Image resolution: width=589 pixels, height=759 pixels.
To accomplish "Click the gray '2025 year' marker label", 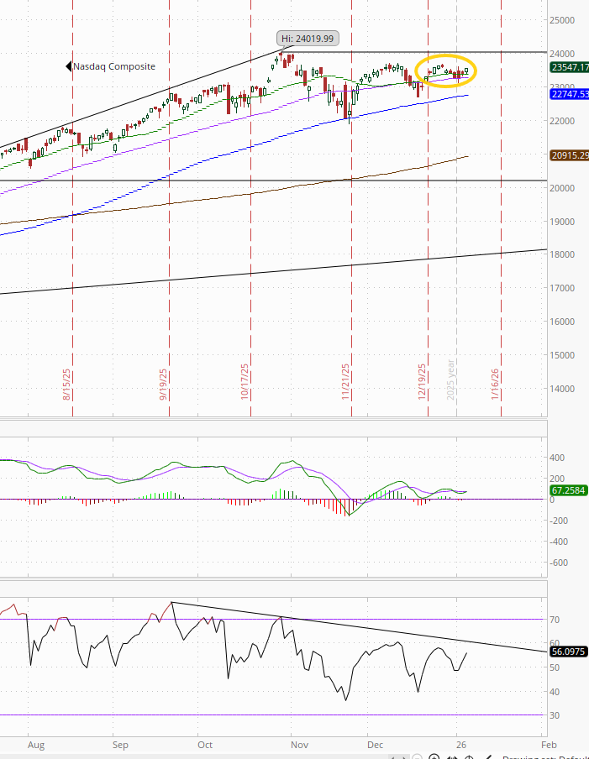I will (450, 379).
